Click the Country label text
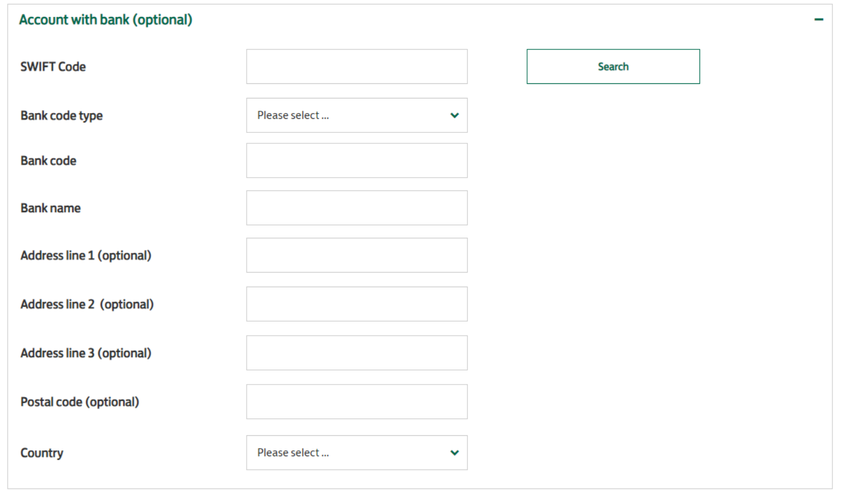This screenshot has width=843, height=497. pyautogui.click(x=42, y=453)
